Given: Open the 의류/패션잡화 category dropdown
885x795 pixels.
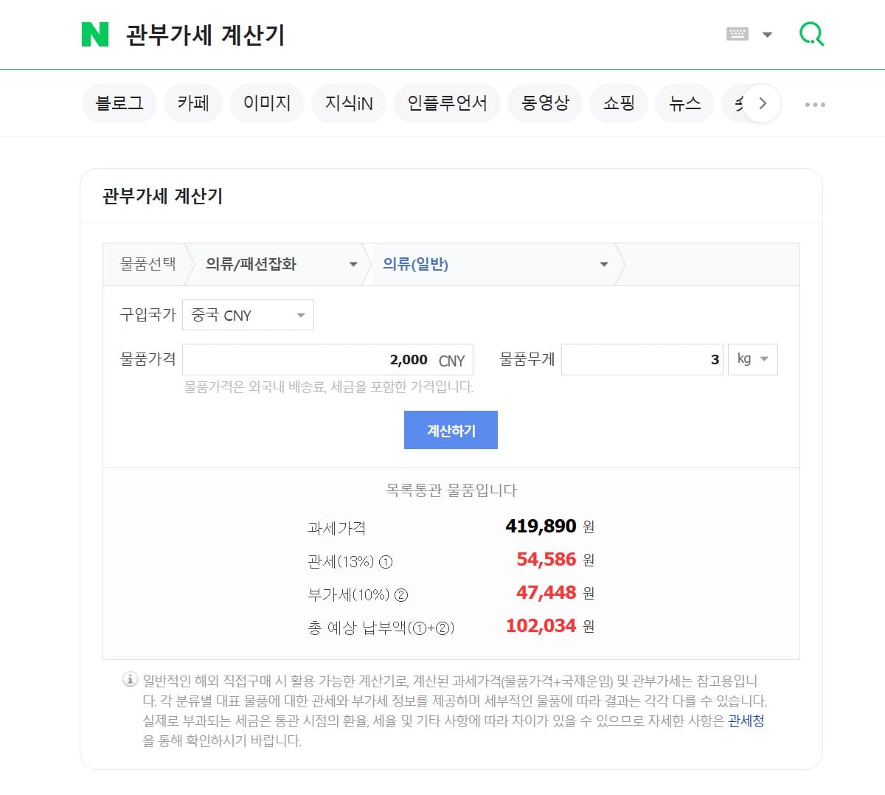Looking at the screenshot, I should click(281, 264).
